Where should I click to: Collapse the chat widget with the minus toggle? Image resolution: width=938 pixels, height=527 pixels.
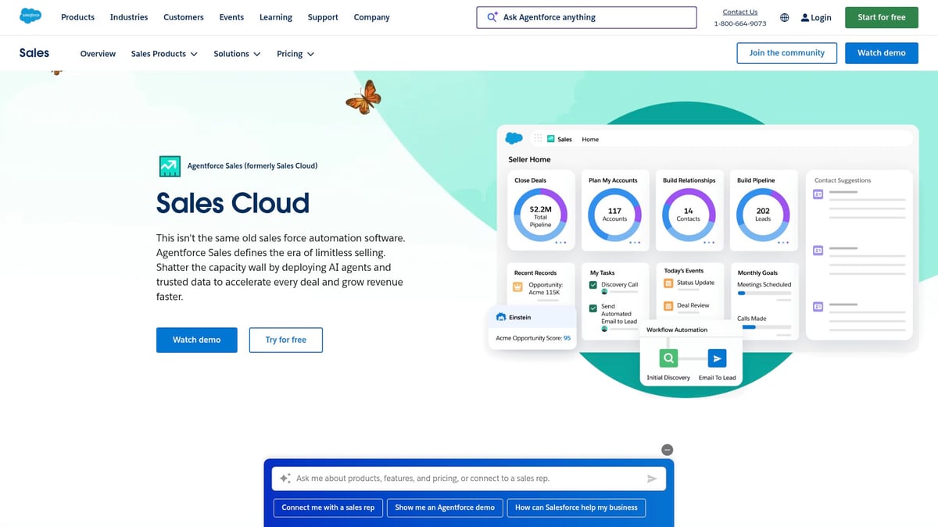(667, 449)
